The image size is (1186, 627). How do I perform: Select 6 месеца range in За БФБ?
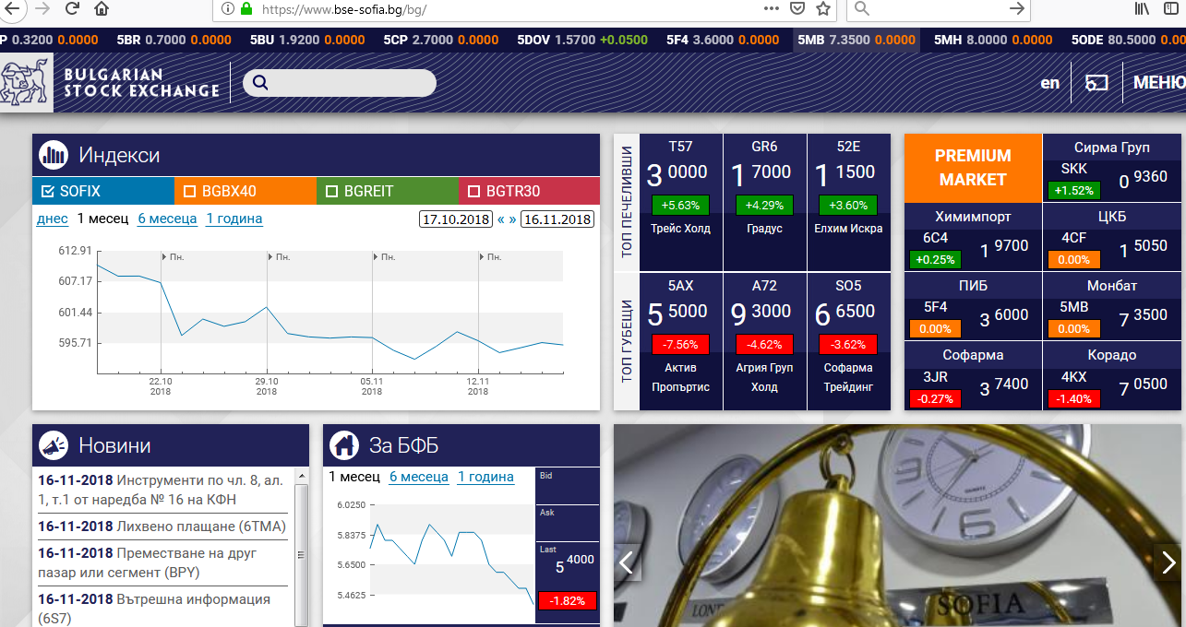tap(419, 477)
